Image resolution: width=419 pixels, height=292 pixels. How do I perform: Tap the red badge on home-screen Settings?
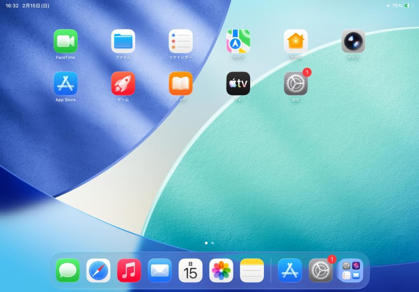click(x=307, y=72)
